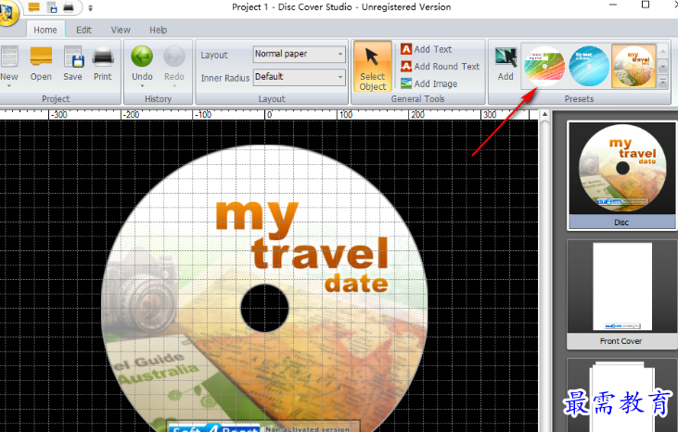678x432 pixels.
Task: Print the disc cover from ribbon
Action: coord(103,64)
